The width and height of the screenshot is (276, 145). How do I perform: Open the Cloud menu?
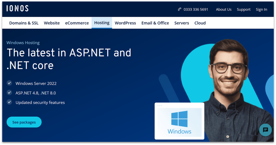200,23
